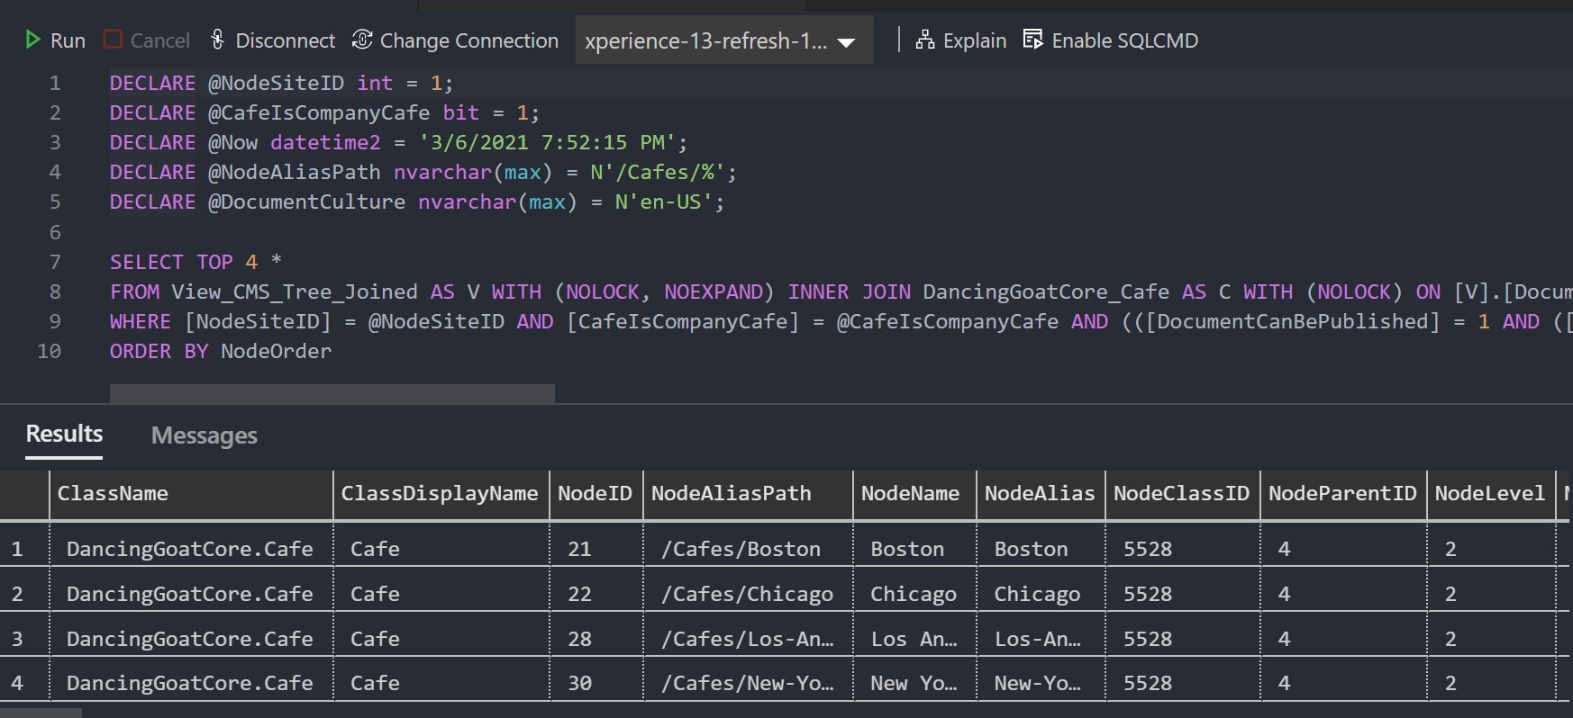Click the /Cafes/Boston path cell
Viewport: 1573px width, 718px height.
pos(748,549)
